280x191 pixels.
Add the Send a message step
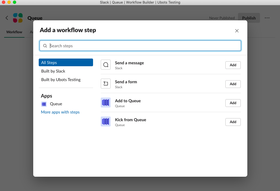233,65
